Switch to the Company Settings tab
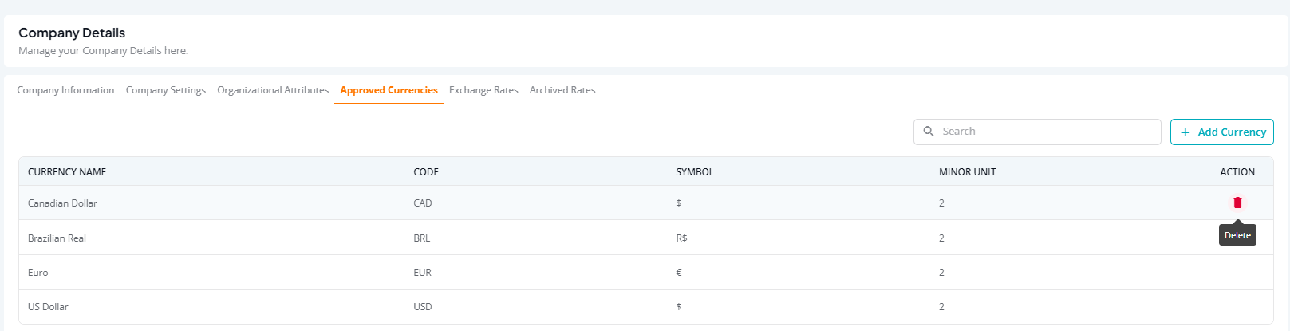The width and height of the screenshot is (1290, 331). (x=166, y=90)
